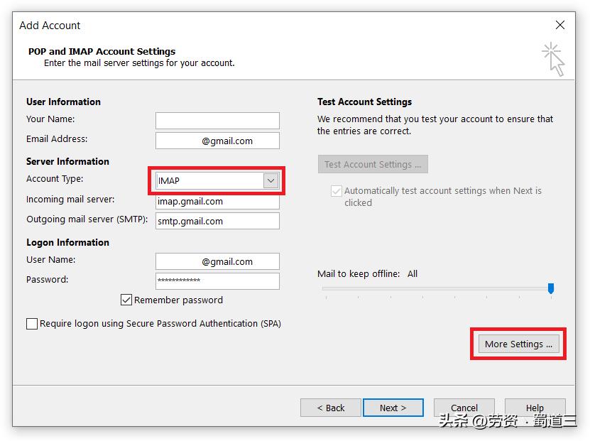
Task: Click into the Your Name field
Action: pos(217,120)
